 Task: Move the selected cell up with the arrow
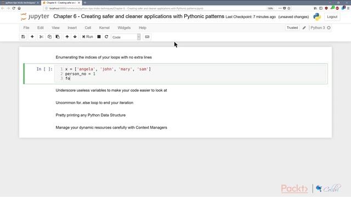pos(67,37)
